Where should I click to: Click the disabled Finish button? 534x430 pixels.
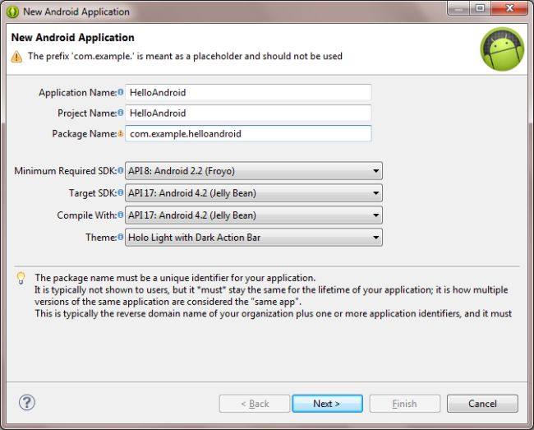click(x=404, y=404)
